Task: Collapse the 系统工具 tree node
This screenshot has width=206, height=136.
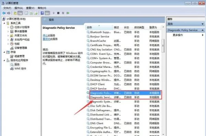Action: [x=4, y=23]
